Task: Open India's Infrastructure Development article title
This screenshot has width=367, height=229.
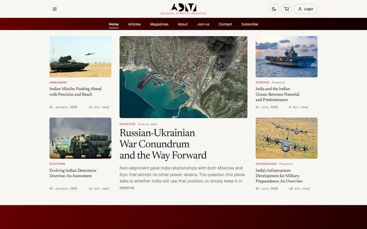Action: click(x=279, y=176)
